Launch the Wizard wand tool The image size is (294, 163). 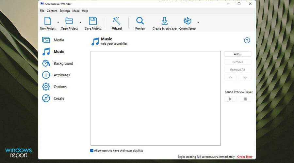click(x=117, y=21)
